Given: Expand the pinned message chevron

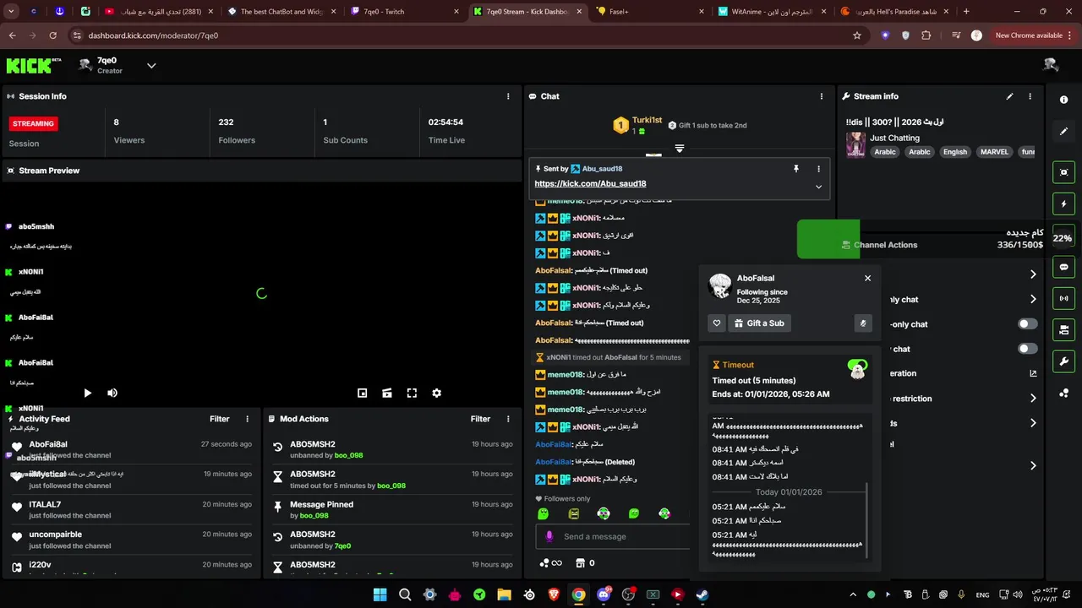Looking at the screenshot, I should (818, 187).
